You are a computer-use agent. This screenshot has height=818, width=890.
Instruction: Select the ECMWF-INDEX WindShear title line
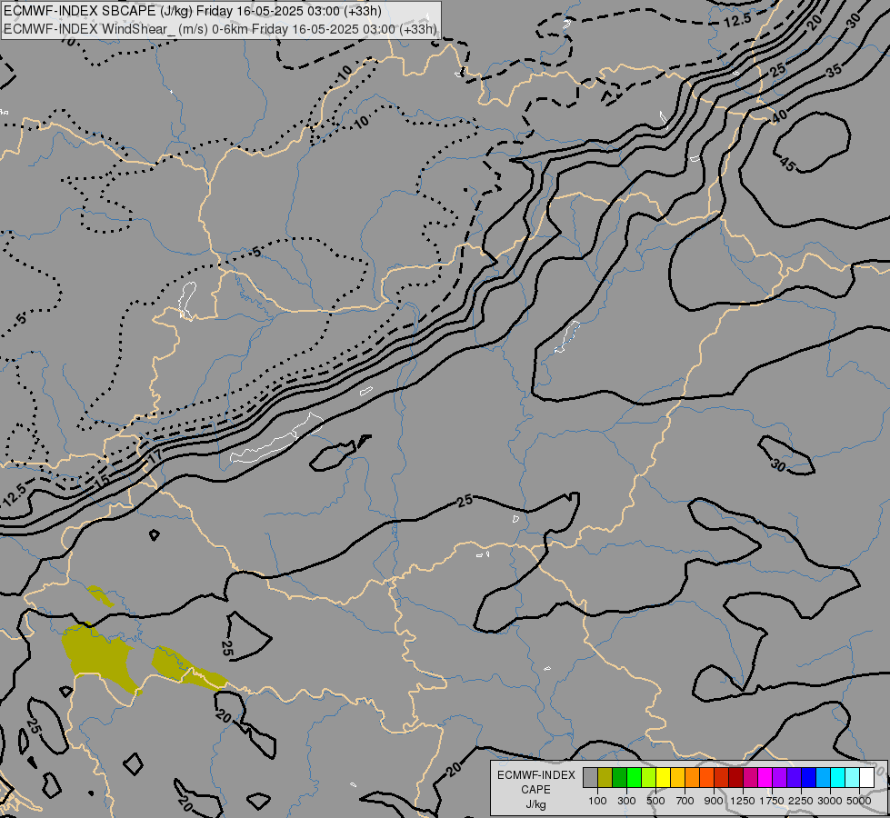pyautogui.click(x=220, y=29)
